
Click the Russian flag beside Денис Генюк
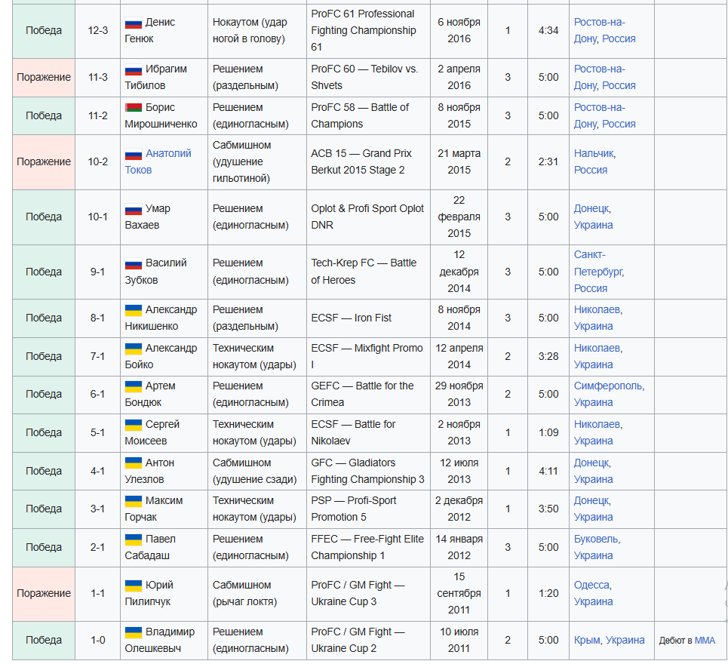point(134,23)
